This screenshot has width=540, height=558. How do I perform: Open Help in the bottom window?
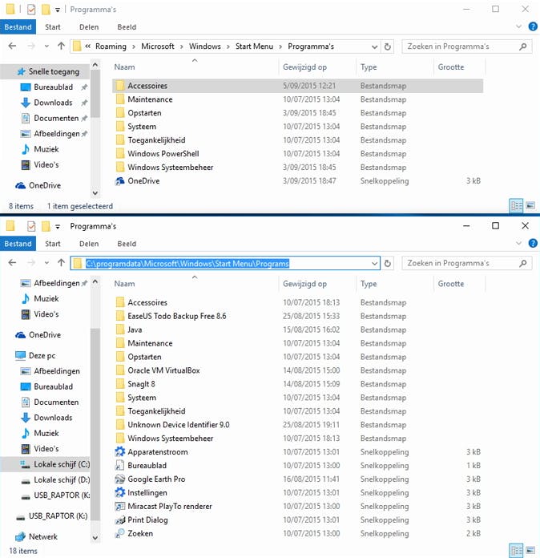click(x=533, y=243)
